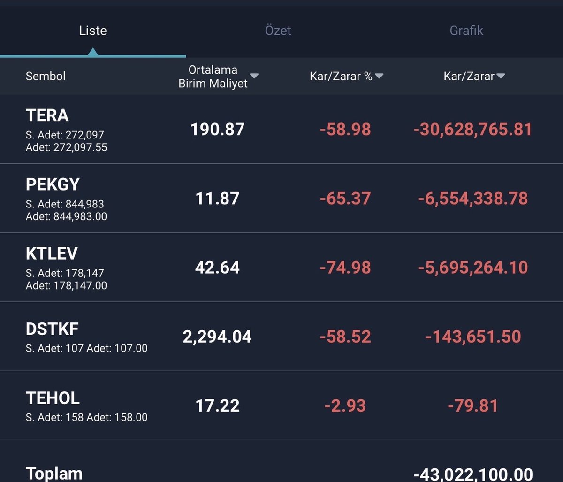
Task: Click DSTKF loss -143,651.50
Action: [x=473, y=337]
